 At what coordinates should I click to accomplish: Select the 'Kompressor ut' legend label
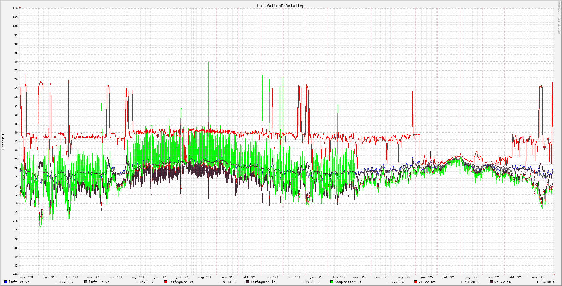348,282
